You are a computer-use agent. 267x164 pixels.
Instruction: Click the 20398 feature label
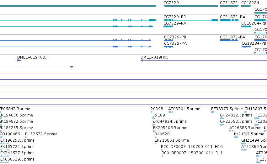(157, 109)
